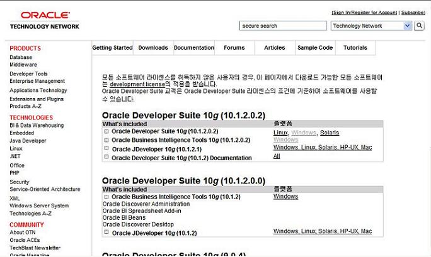Viewport: 431px width, 257px height.
Task: Toggle the box beside Oracle Developer Suite 10g (10.1.2) Documentation
Action: coord(106,158)
